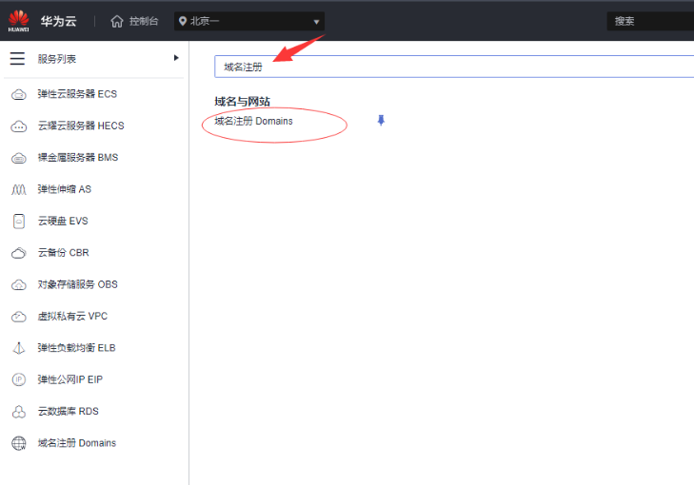Click the top-right 搜索 search box
Viewport: 694px width, 485px height.
(650, 21)
